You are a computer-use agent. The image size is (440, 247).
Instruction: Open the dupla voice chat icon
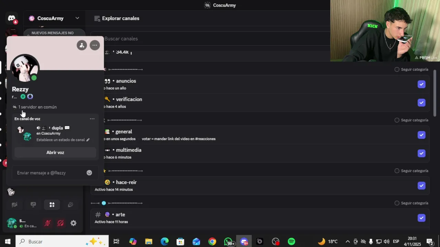coord(67,128)
